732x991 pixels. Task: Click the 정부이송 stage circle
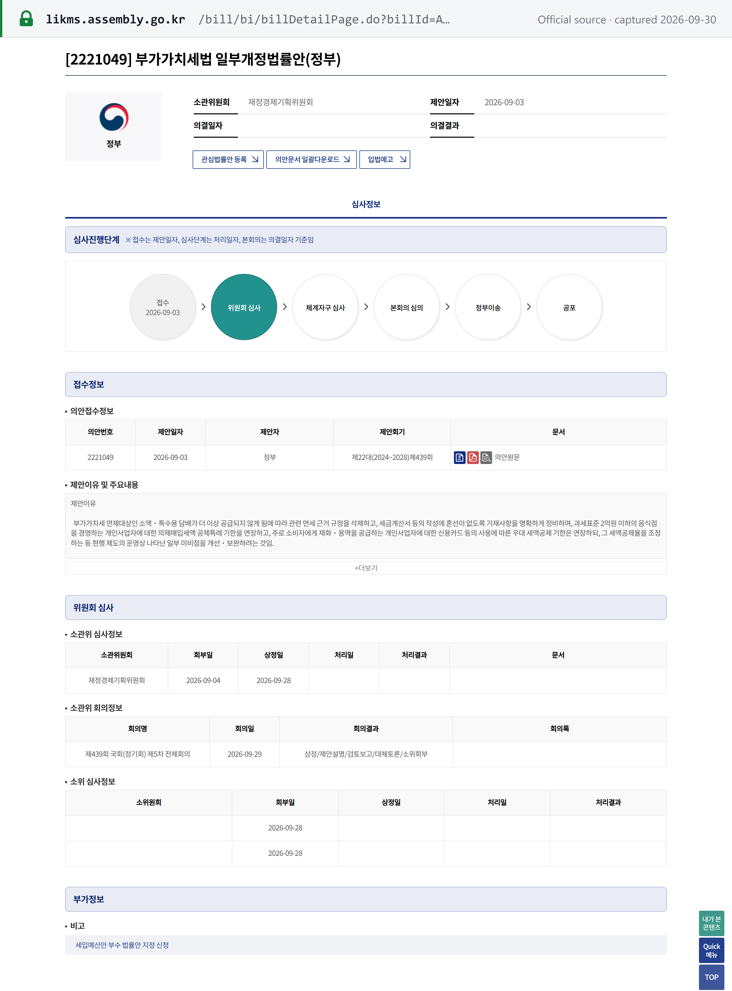tap(488, 307)
